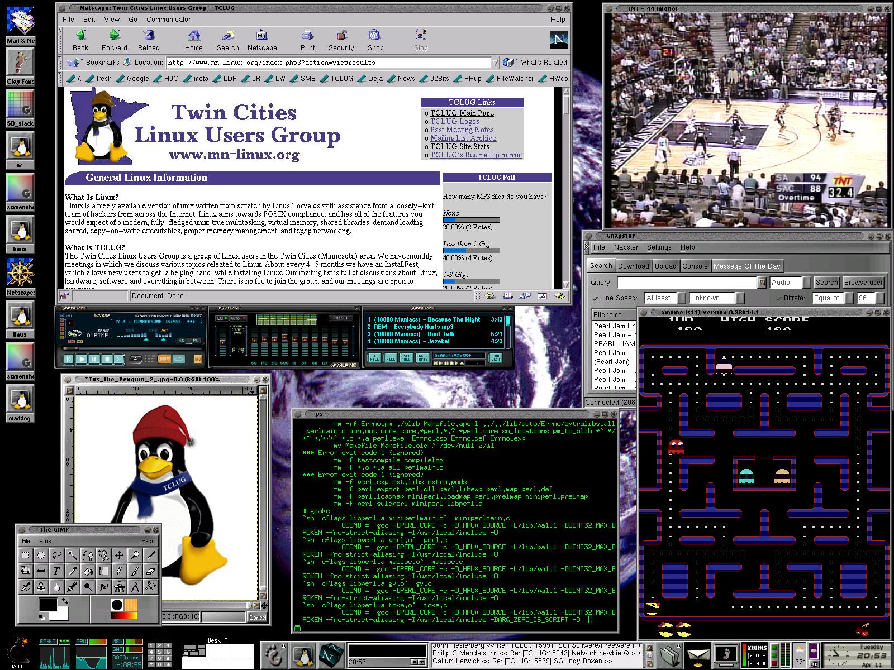Select the GIMP rectangle select tool
Screen dimensions: 894x670
(x=25, y=555)
